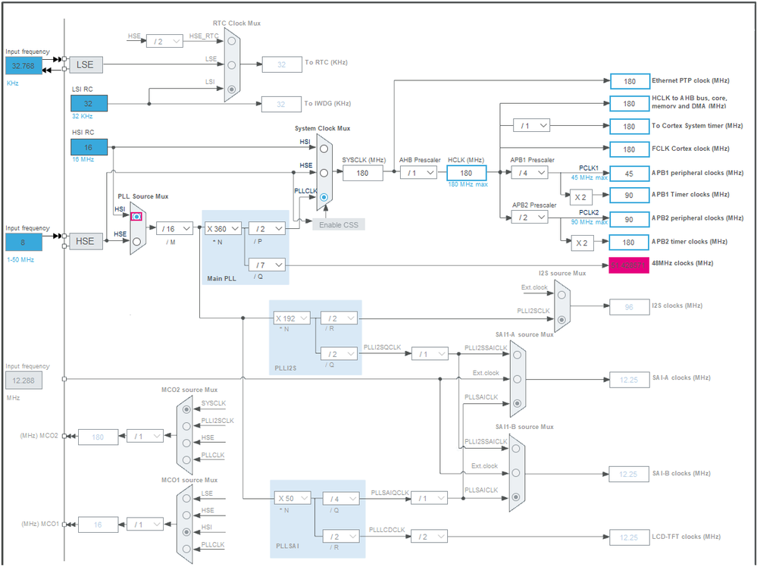Screen dimensions: 757x567
Task: Select HSE in PLL Source Mux
Action: tap(136, 241)
